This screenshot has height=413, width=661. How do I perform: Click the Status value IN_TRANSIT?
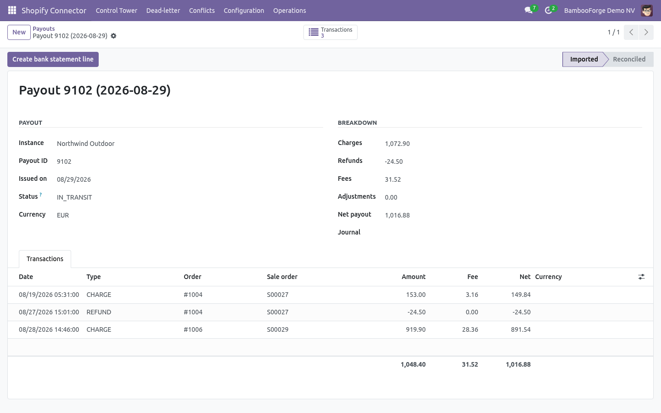point(74,197)
